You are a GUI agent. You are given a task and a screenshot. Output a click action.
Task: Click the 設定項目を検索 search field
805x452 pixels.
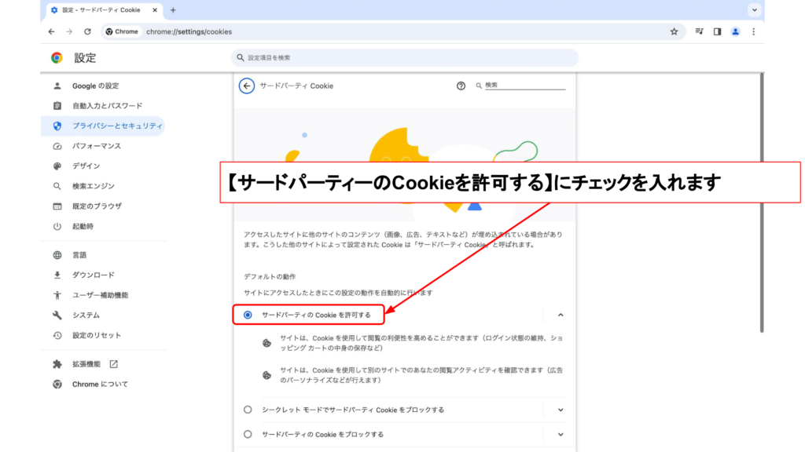[x=405, y=58]
